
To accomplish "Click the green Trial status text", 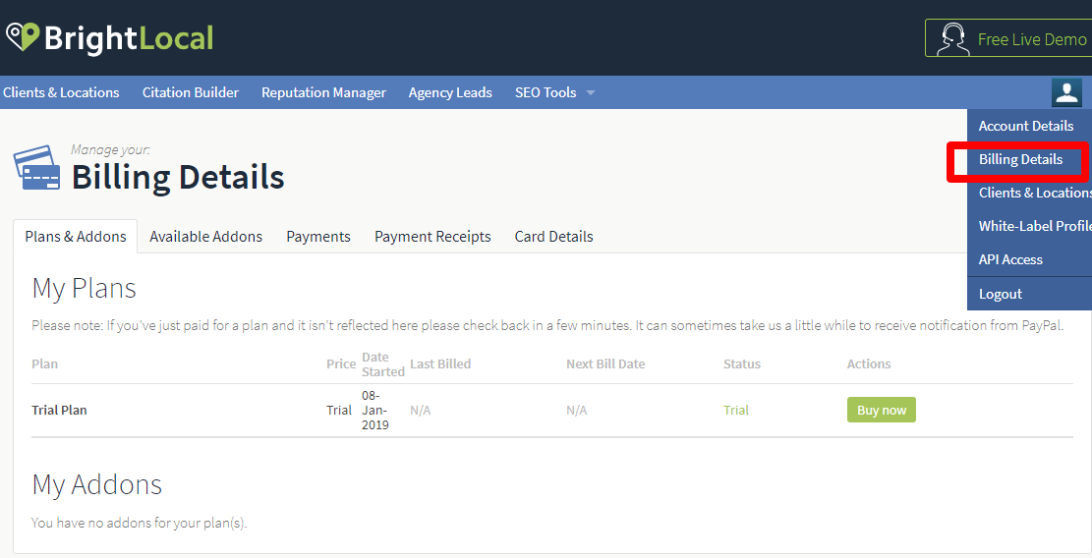I will [x=736, y=410].
